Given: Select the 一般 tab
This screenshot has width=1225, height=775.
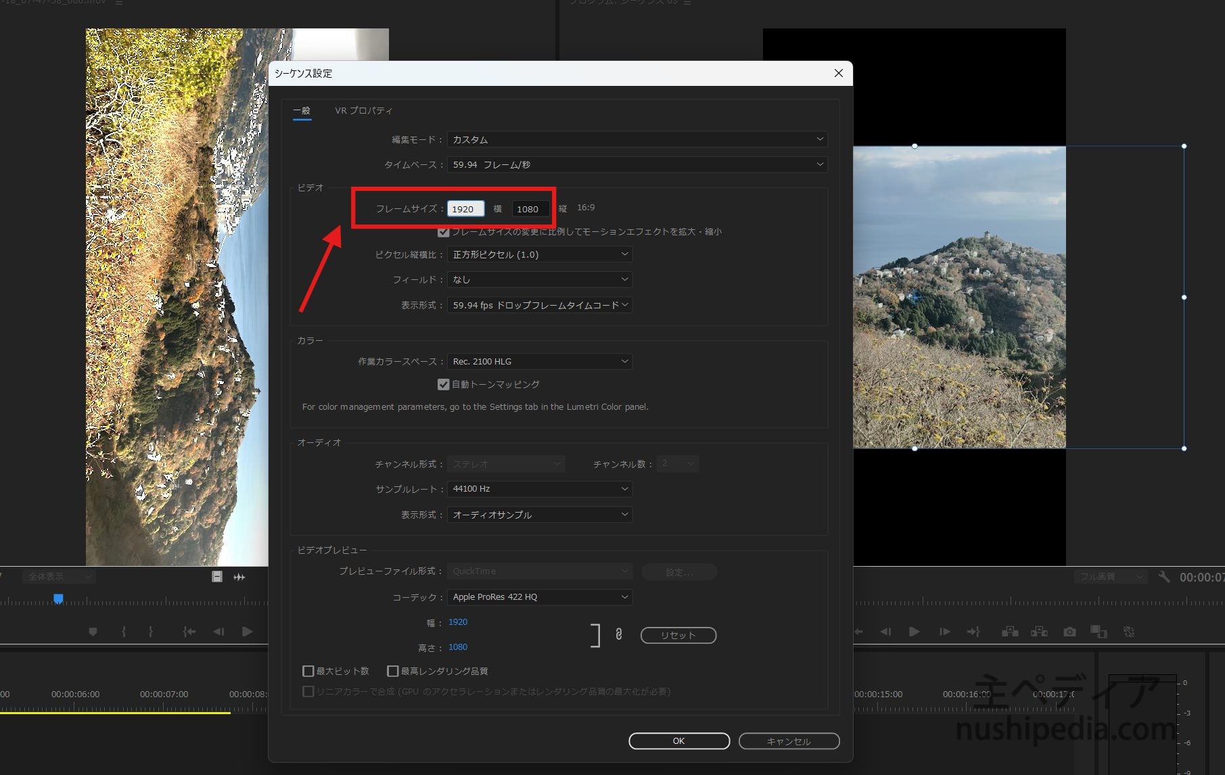Looking at the screenshot, I should [x=302, y=110].
